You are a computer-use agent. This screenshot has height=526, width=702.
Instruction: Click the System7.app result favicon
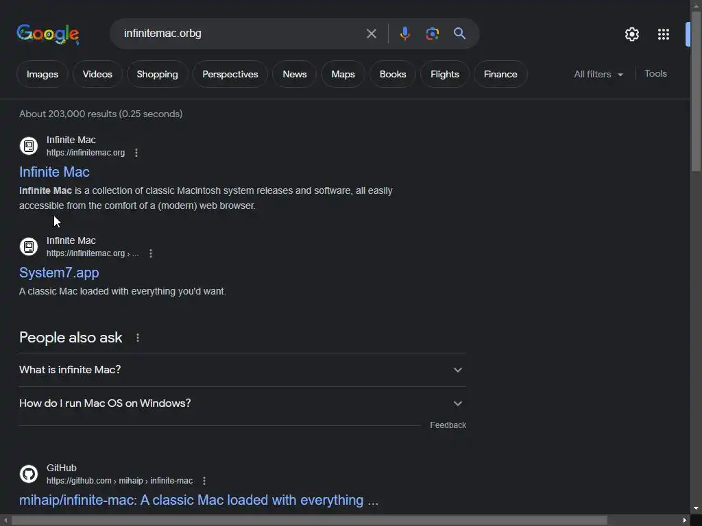(x=29, y=247)
